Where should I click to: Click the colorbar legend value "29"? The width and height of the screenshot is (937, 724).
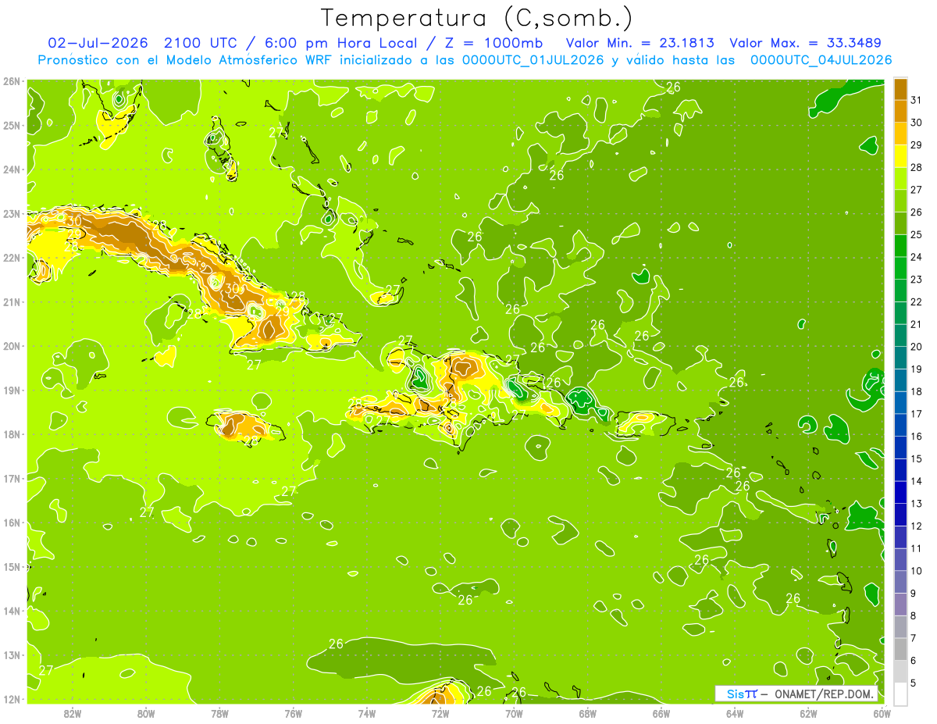(916, 145)
